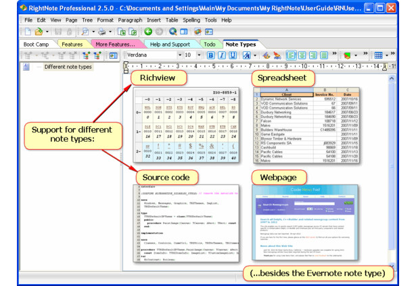This screenshot has width=416, height=286.
Task: Switch to the Boot Camp tab
Action: pyautogui.click(x=36, y=45)
